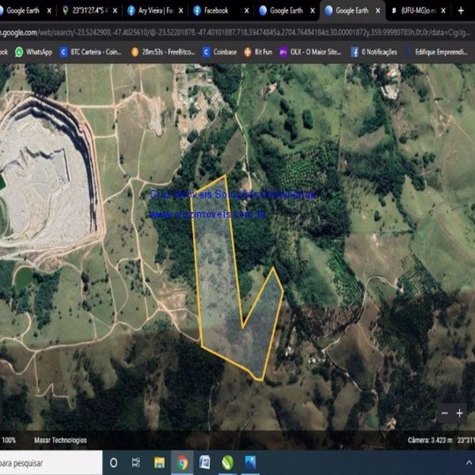Viewport: 475px width, 475px height.
Task: Open the Photos app taskbar icon
Action: click(x=250, y=463)
